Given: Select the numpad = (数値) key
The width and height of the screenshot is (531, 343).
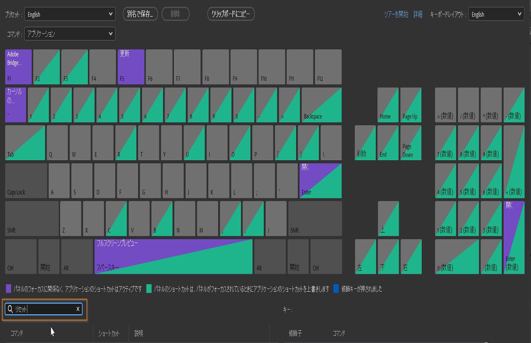Looking at the screenshot, I should tap(446, 105).
